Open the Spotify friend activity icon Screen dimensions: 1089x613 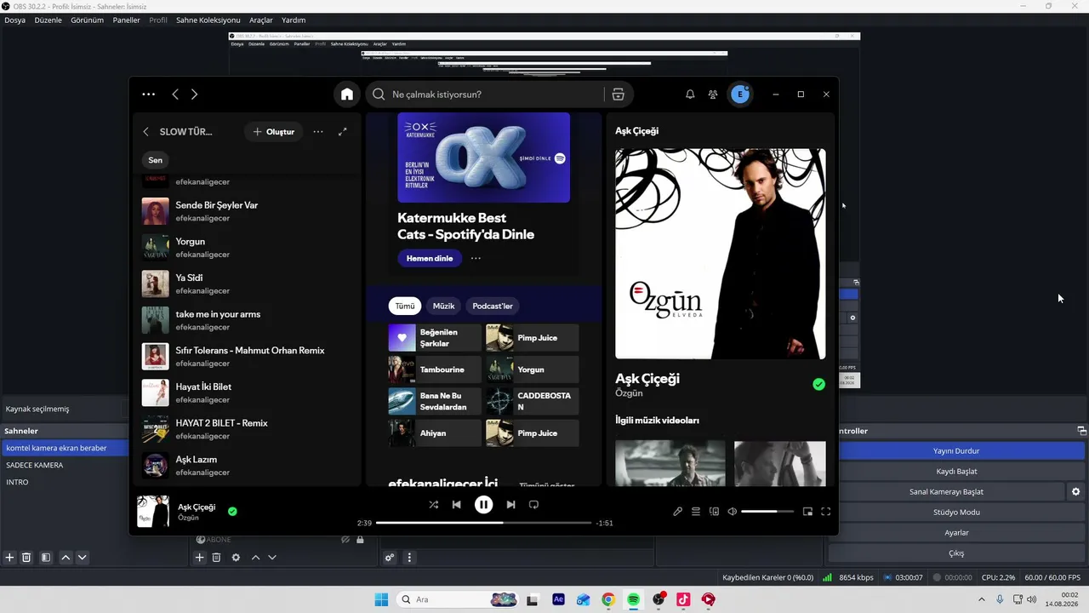click(713, 95)
